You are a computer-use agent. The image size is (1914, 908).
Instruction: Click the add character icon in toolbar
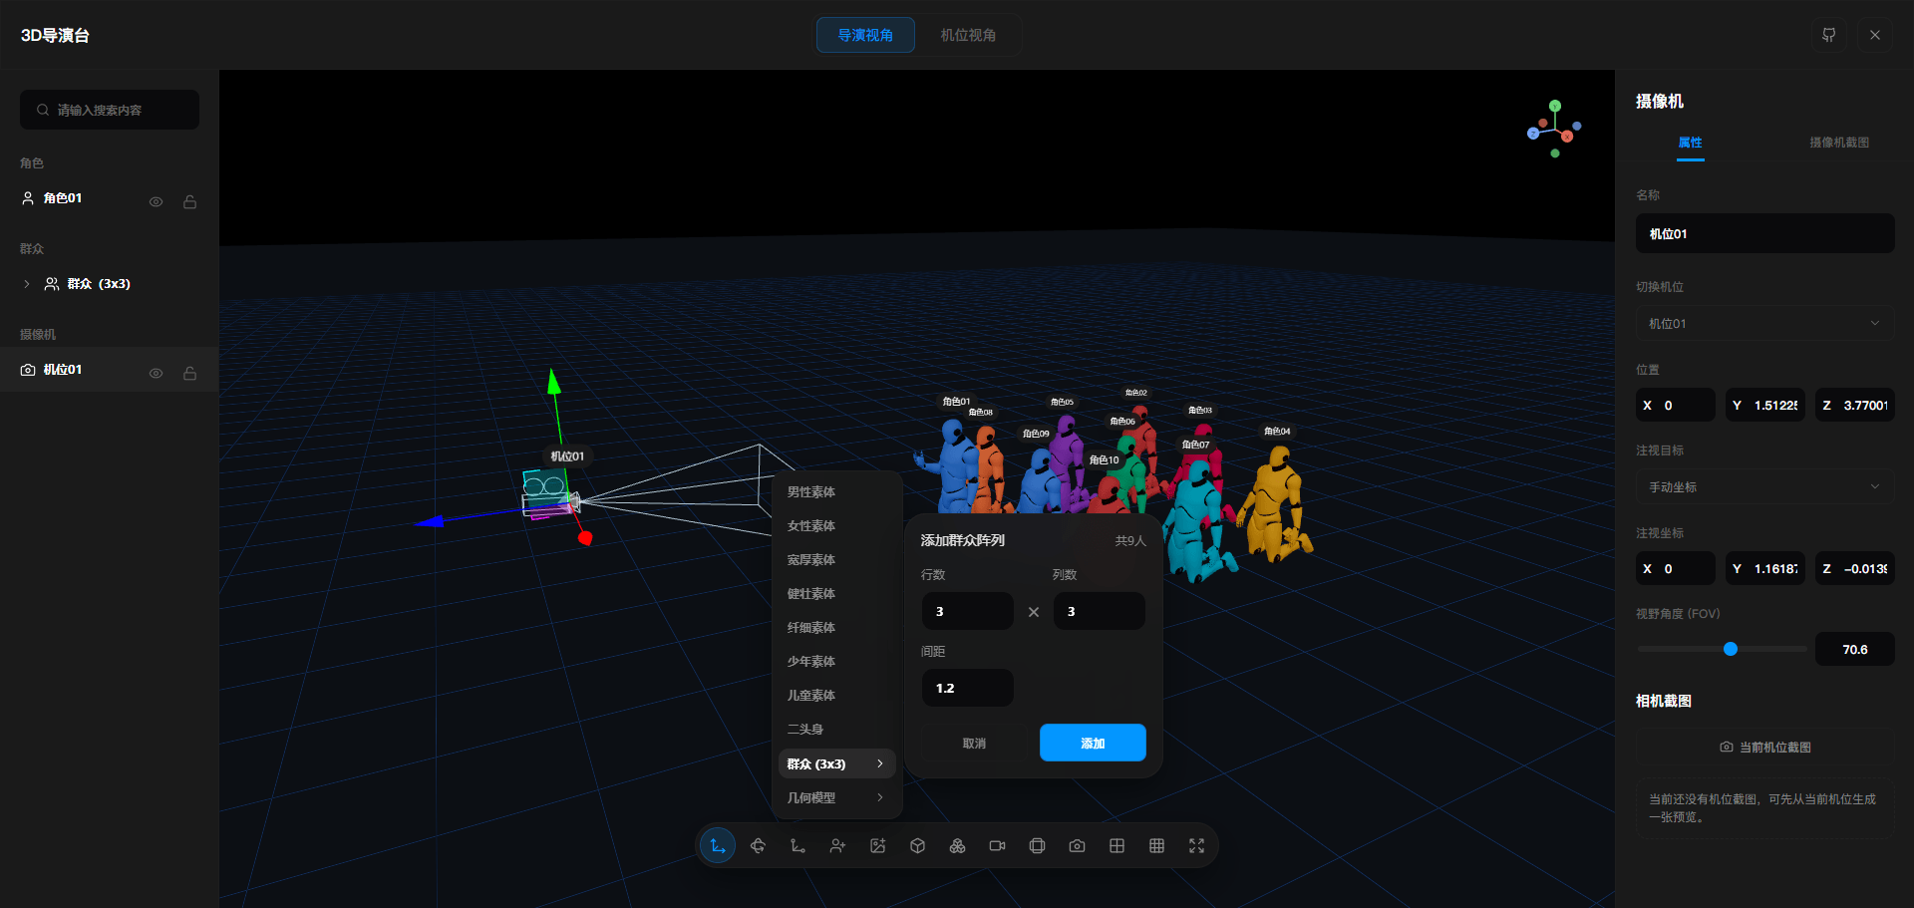click(837, 846)
